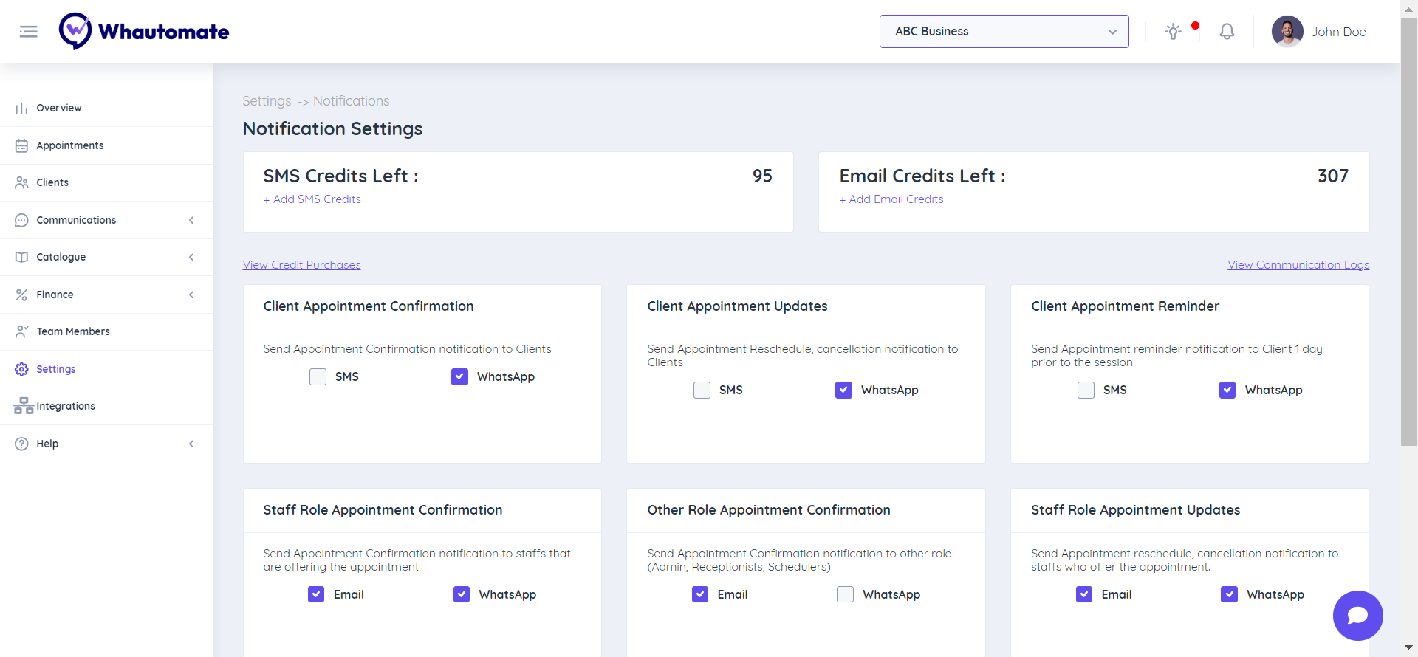Click the Integrations sidebar icon
Screen dimensions: 1418x657
[x=23, y=406]
